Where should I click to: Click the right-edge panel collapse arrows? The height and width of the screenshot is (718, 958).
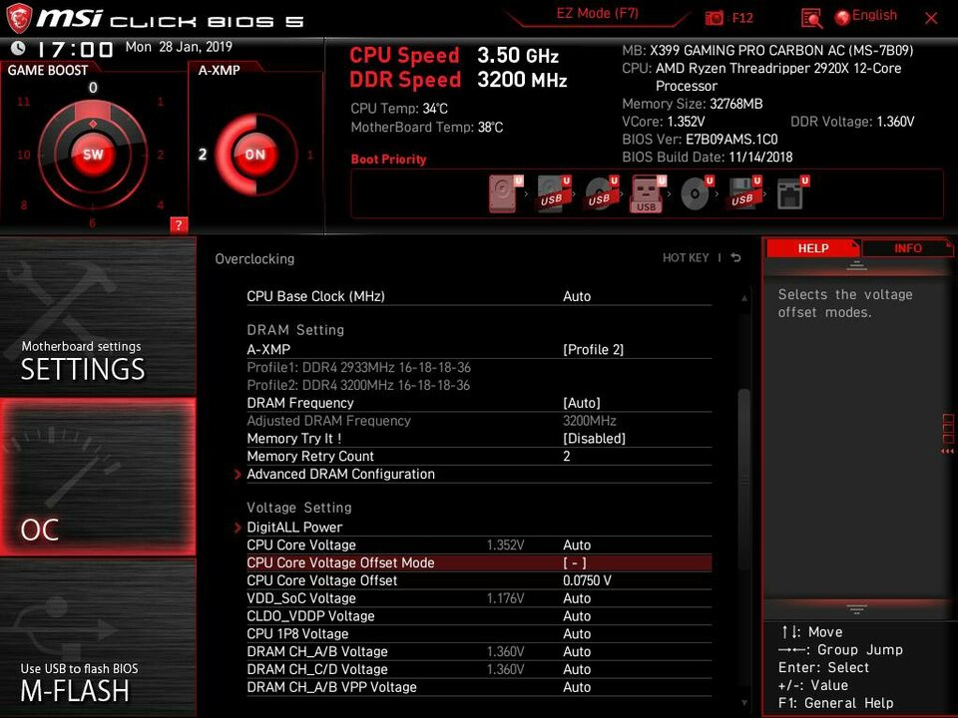(x=947, y=451)
